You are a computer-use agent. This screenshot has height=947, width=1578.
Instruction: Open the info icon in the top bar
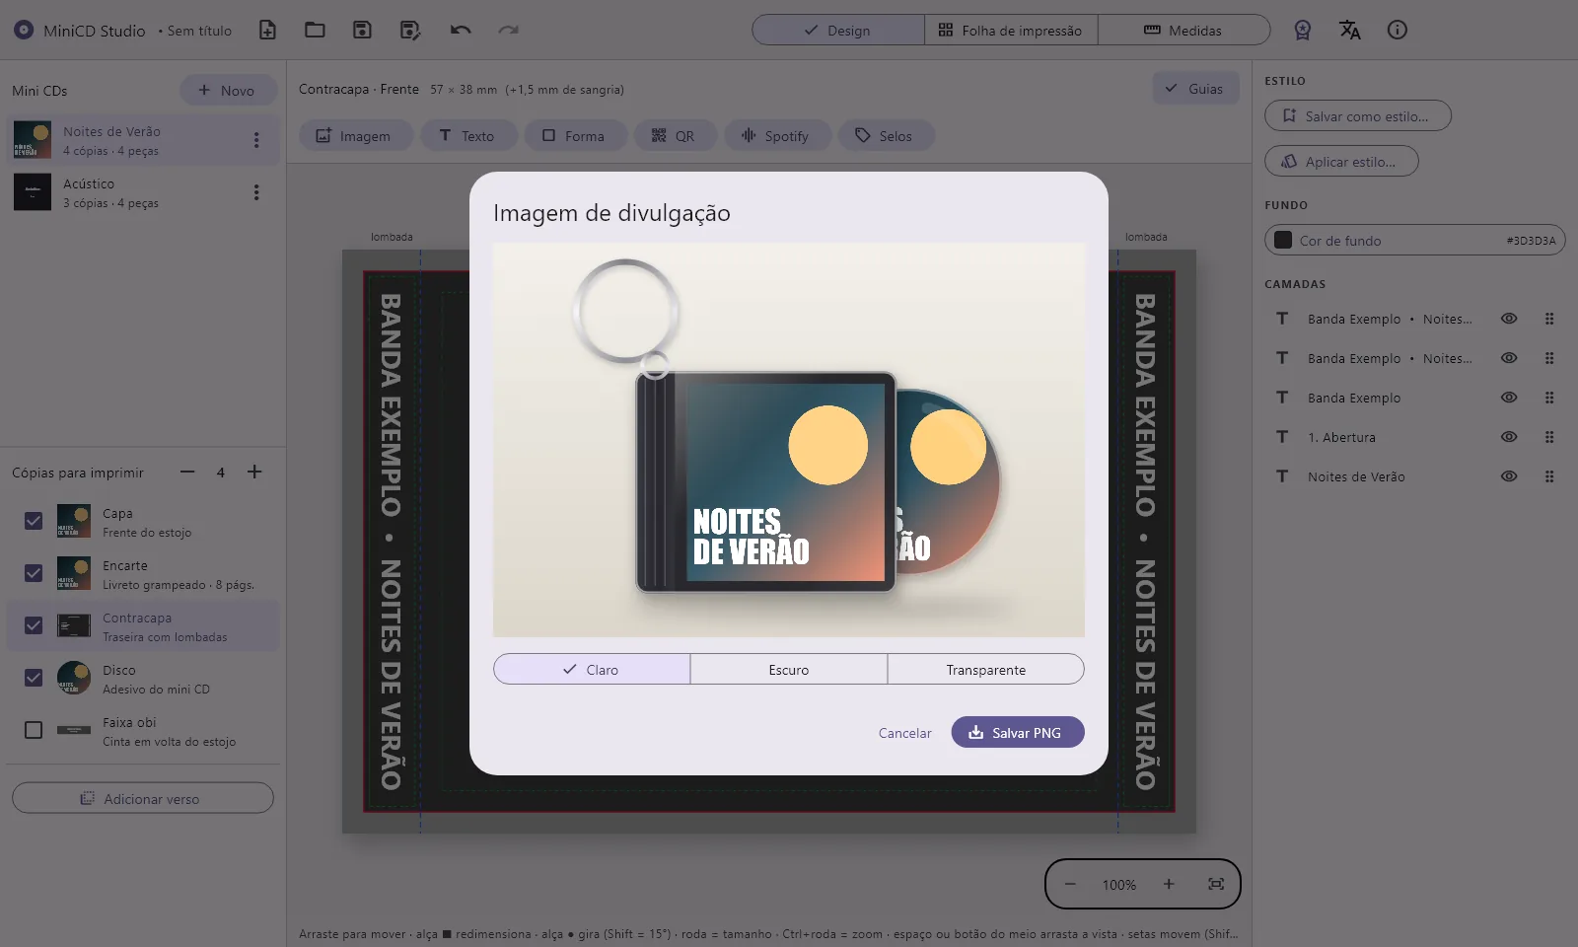1398,30
